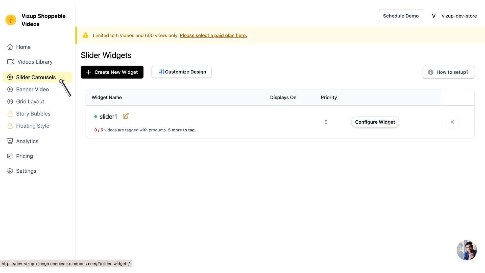Click the Vizup lightning bolt logo
Screen dimensions: 485x273
11,20
